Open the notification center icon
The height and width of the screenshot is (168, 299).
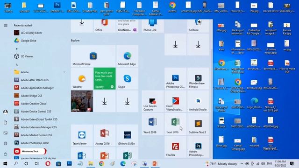point(292,164)
